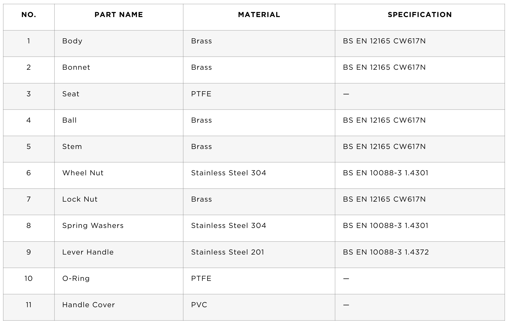The image size is (508, 324).
Task: Select the Bonnet part name cell
Action: coord(119,70)
